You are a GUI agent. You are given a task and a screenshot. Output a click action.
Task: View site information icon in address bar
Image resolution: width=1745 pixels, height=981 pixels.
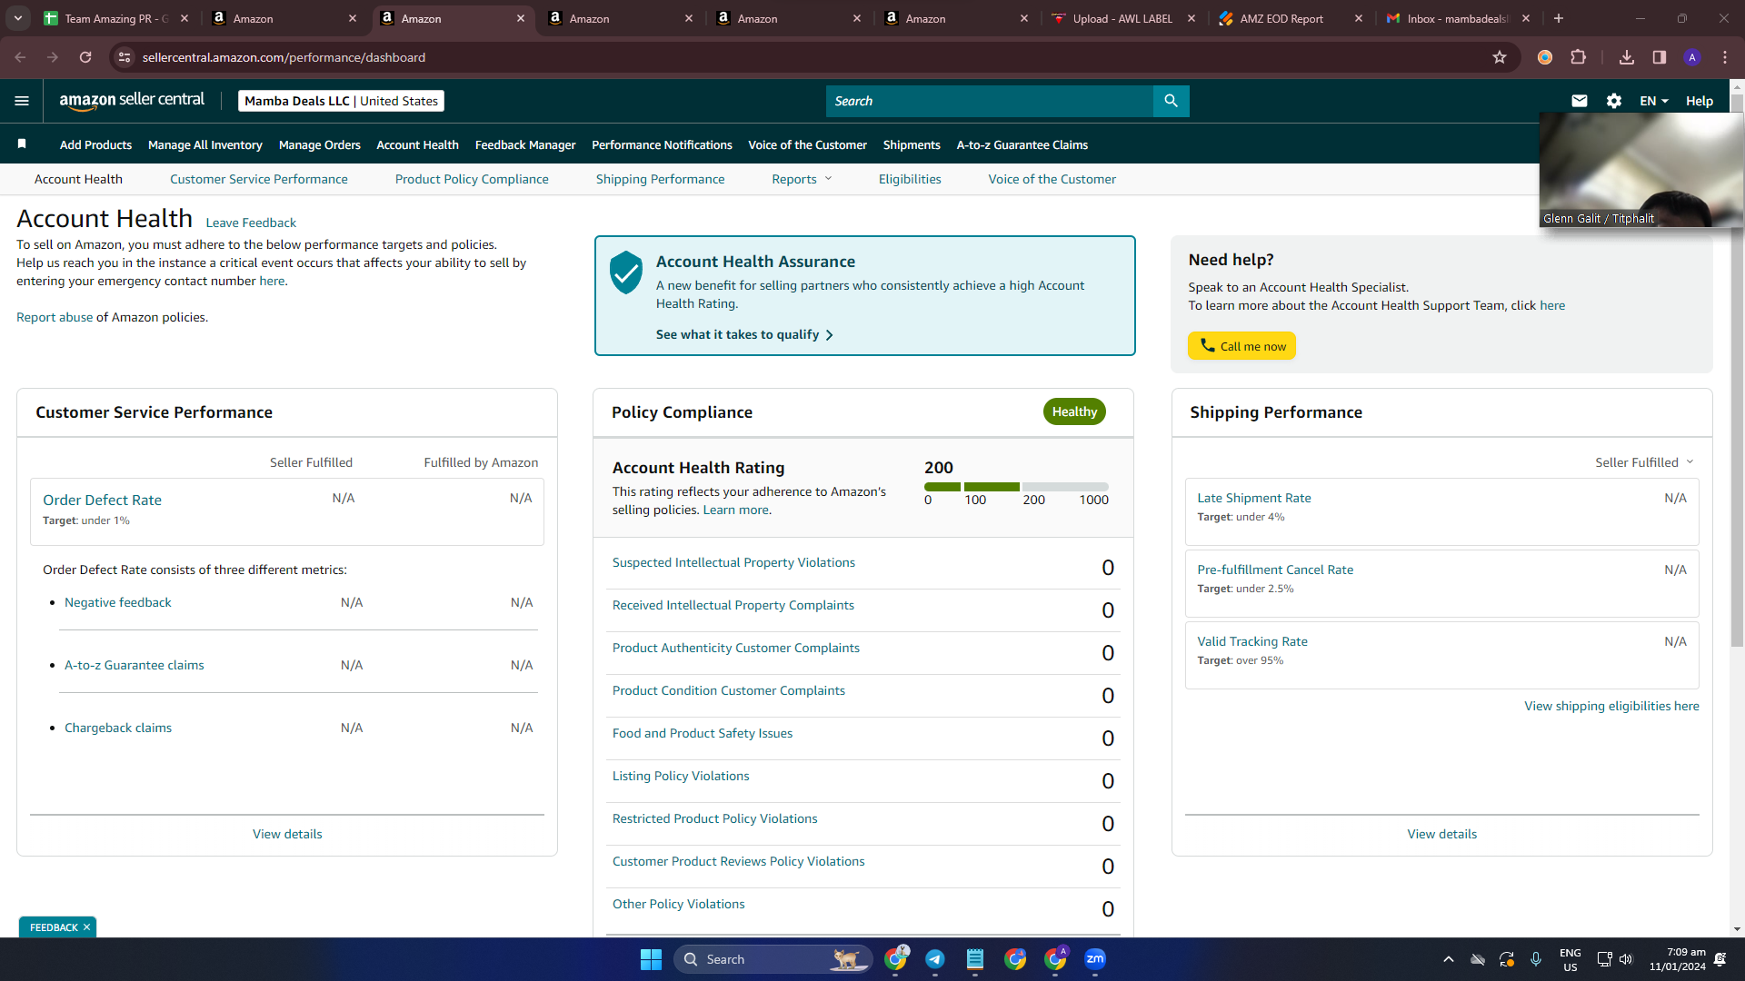125,57
